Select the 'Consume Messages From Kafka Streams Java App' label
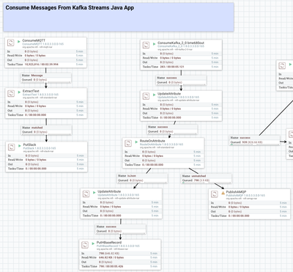The image size is (293, 272). click(119, 17)
